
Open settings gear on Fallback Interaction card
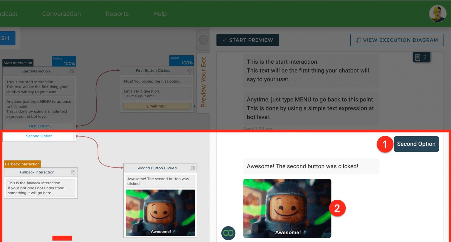[73, 172]
